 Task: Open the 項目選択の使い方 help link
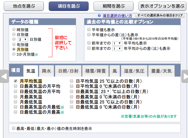[117, 16]
